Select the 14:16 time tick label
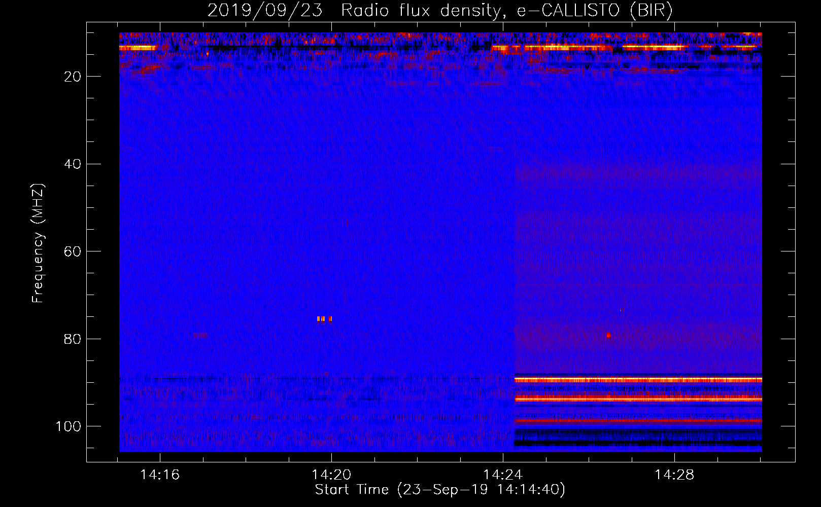 [x=160, y=475]
